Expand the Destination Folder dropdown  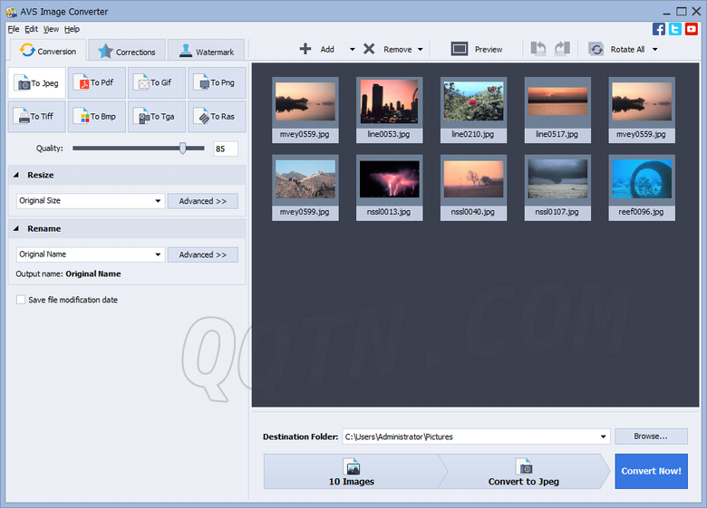click(x=604, y=436)
